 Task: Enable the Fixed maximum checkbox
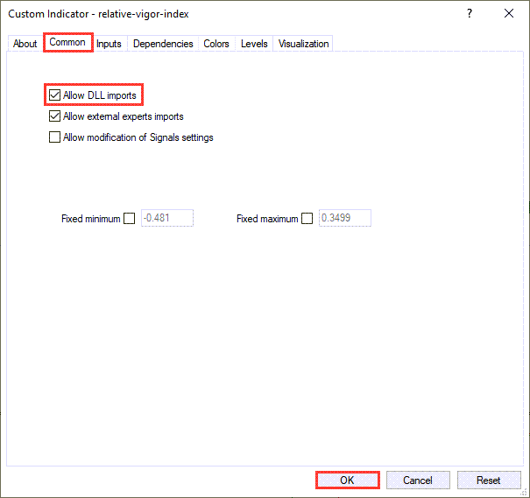click(307, 219)
